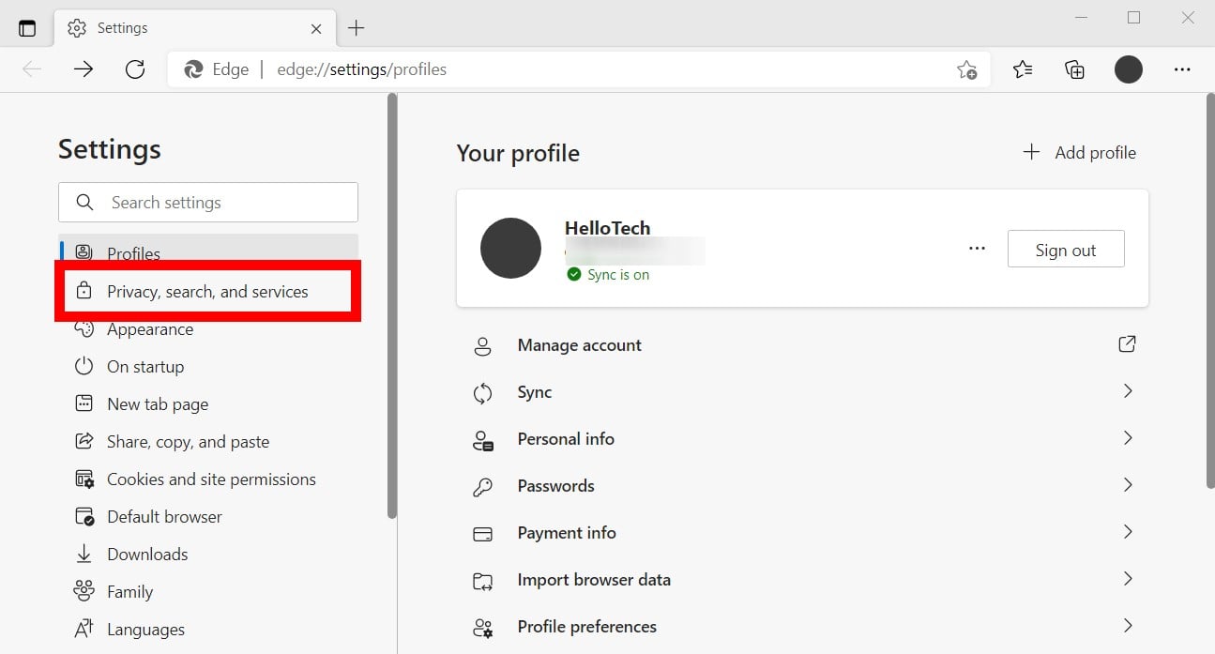Viewport: 1215px width, 654px height.
Task: Go back to previous page
Action: [x=32, y=69]
